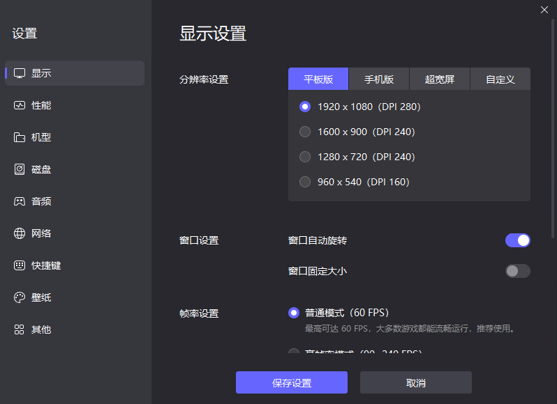Select the 平板版 resolution tab

click(318, 79)
